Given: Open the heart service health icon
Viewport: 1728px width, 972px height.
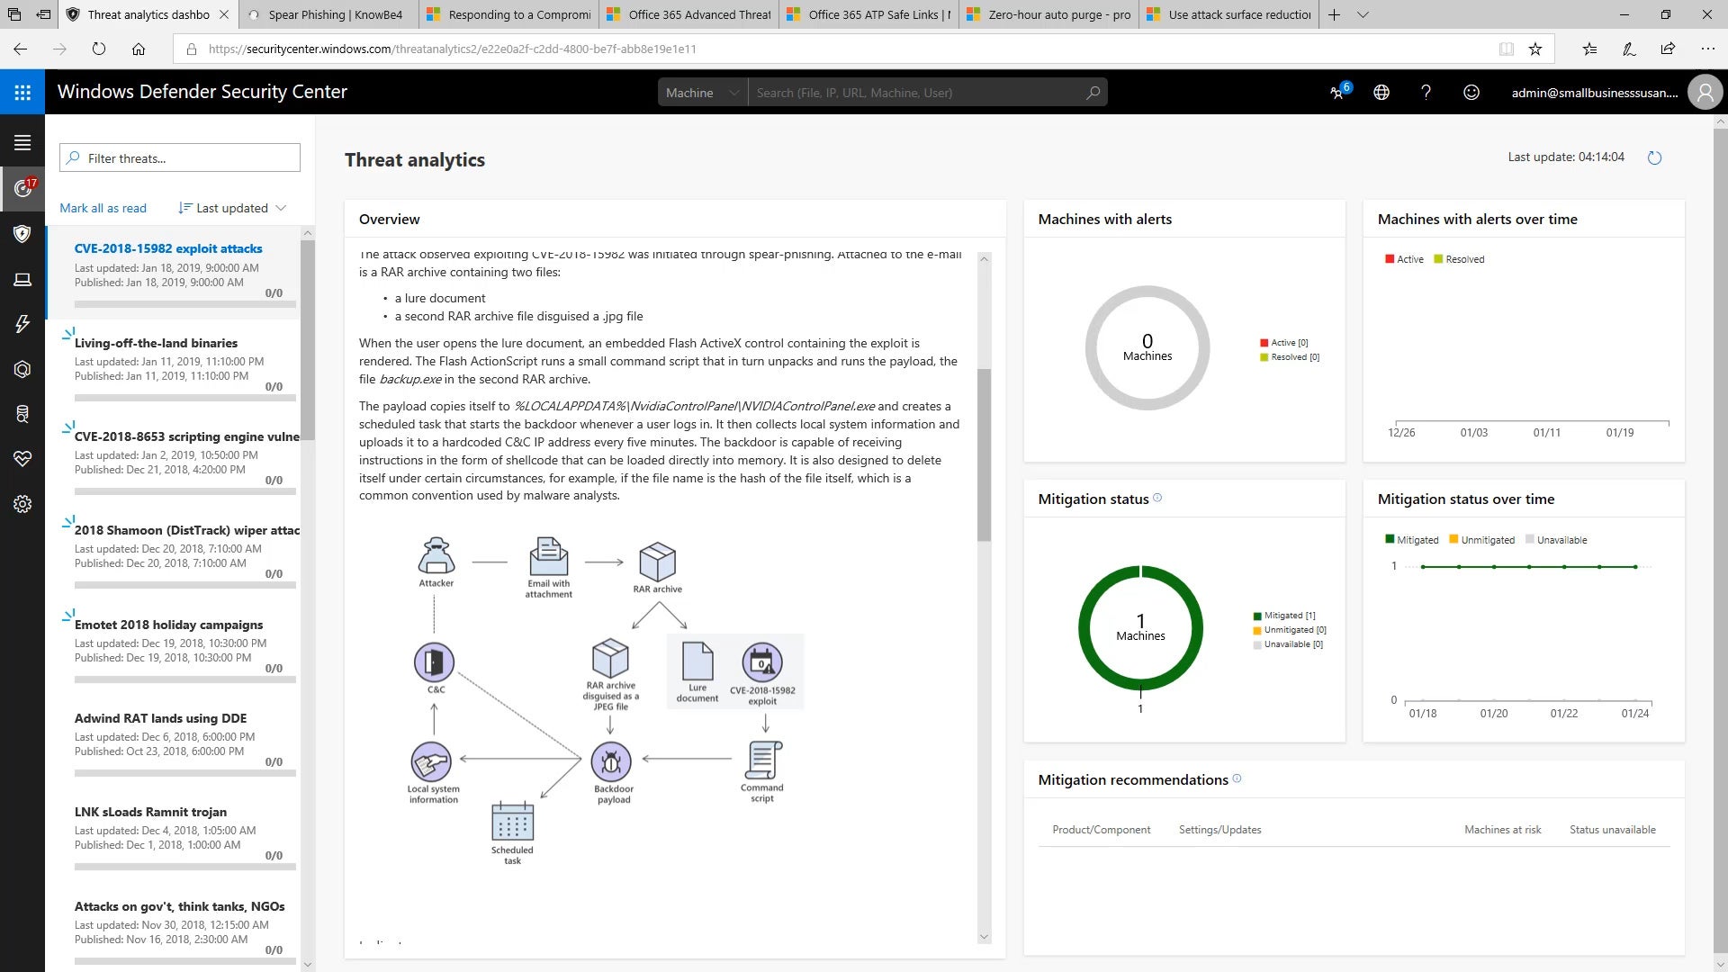Looking at the screenshot, I should (22, 459).
